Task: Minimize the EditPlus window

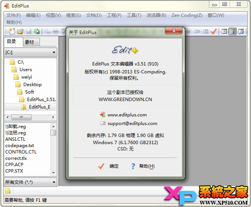Action: point(214,4)
